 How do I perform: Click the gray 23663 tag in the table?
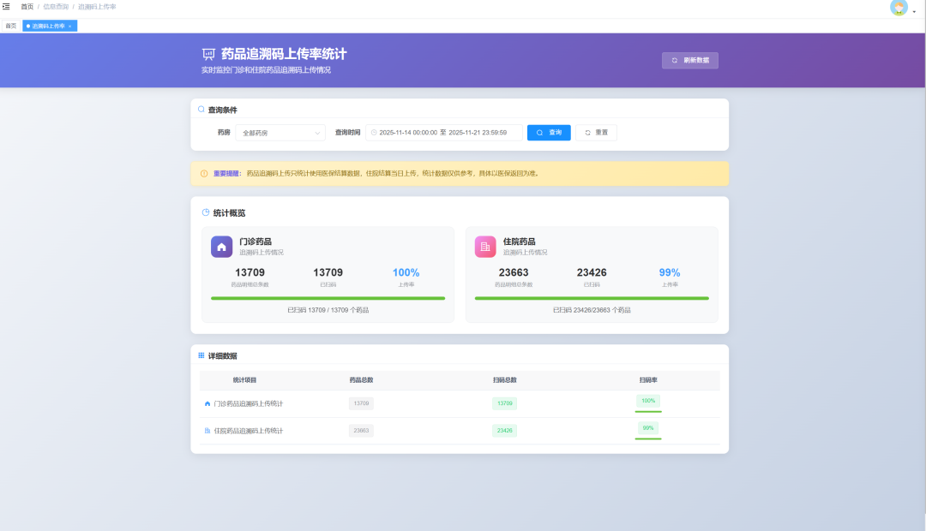coord(361,431)
